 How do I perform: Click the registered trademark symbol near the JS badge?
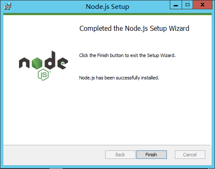pos(50,72)
